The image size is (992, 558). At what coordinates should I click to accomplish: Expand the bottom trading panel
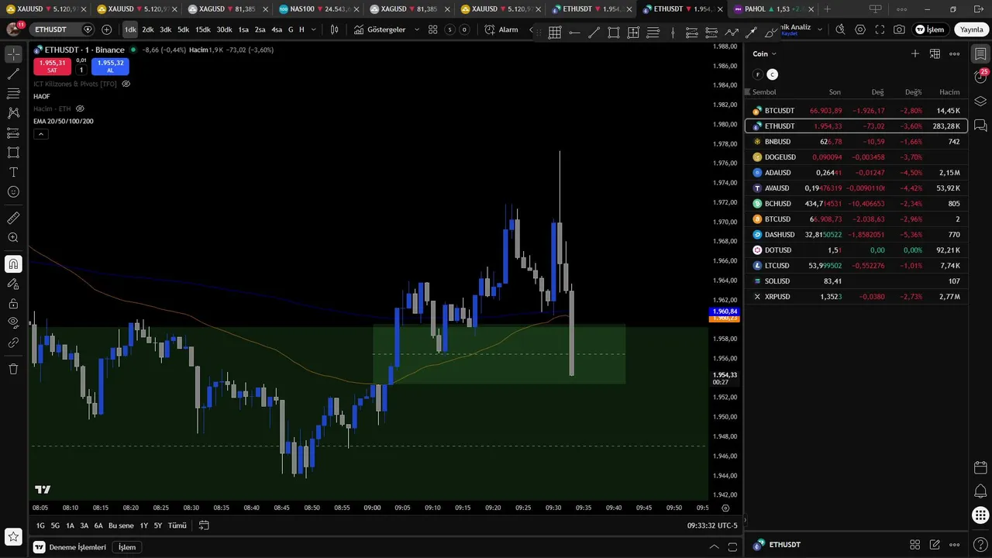point(714,547)
